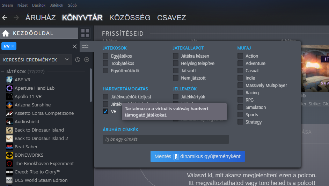
Task: Show ready-to-play games icon
Action: coord(87,60)
